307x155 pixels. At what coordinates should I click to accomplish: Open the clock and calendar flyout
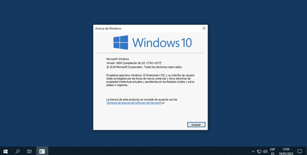(x=286, y=151)
